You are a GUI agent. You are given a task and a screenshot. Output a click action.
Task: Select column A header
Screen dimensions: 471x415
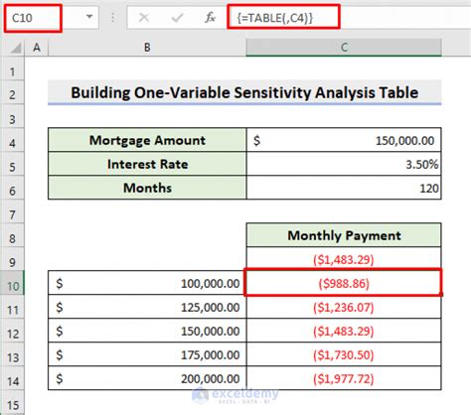37,48
